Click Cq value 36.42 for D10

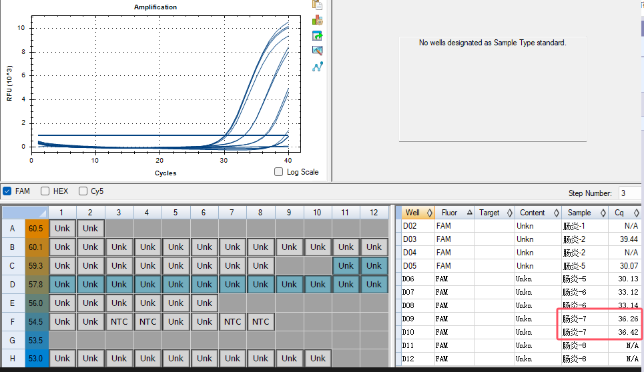click(x=629, y=332)
